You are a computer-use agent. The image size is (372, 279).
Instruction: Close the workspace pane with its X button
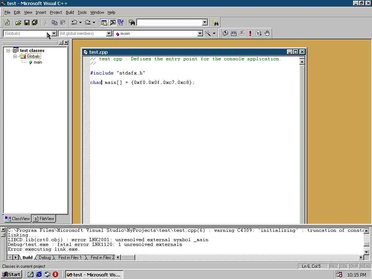pos(66,42)
